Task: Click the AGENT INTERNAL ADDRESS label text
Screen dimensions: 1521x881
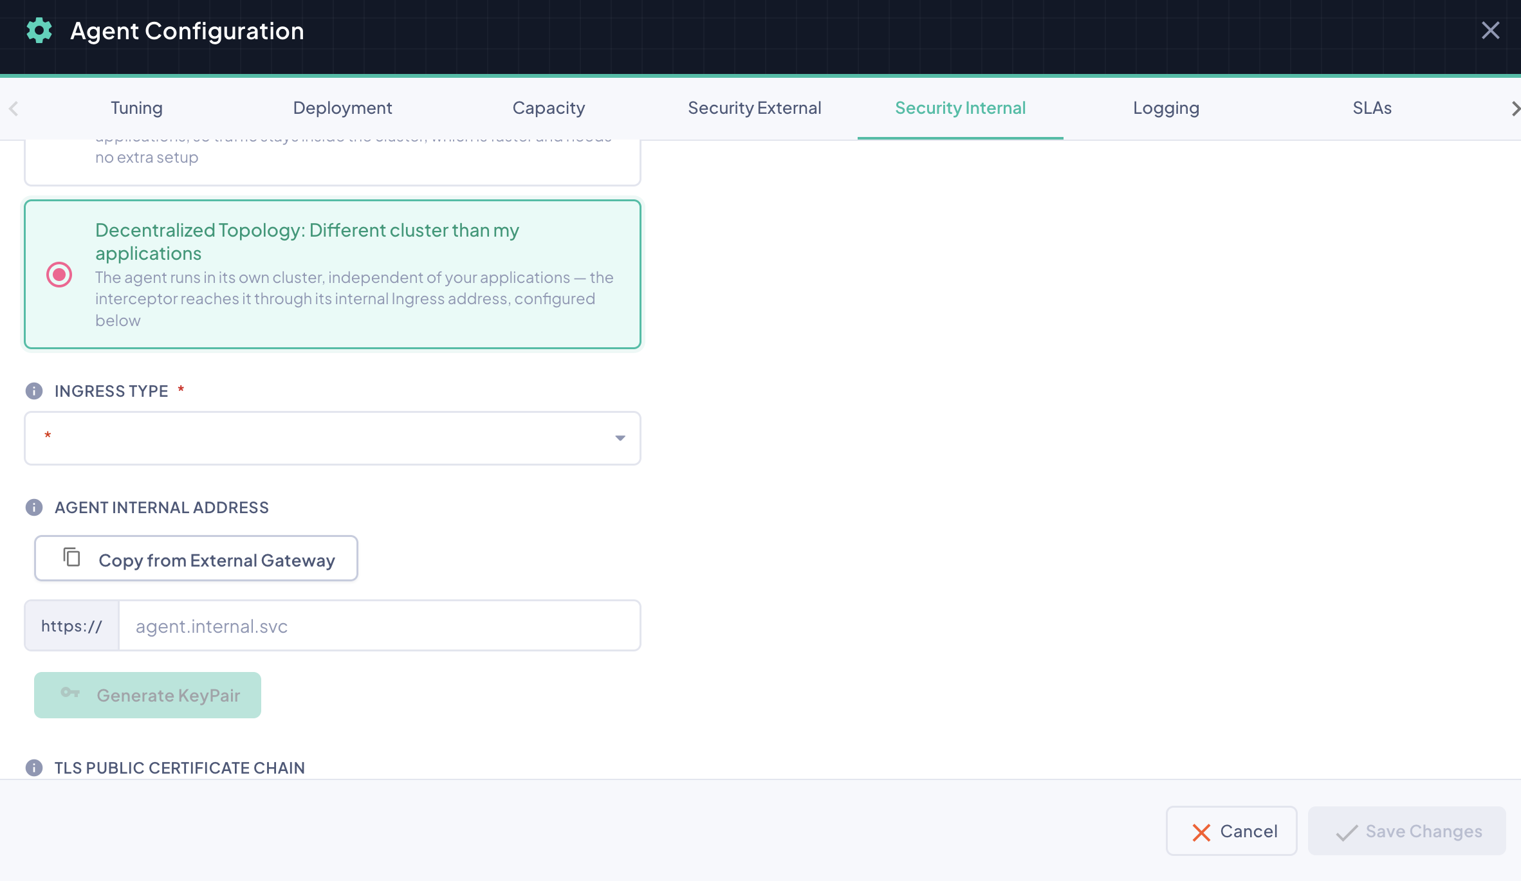Action: click(x=161, y=507)
